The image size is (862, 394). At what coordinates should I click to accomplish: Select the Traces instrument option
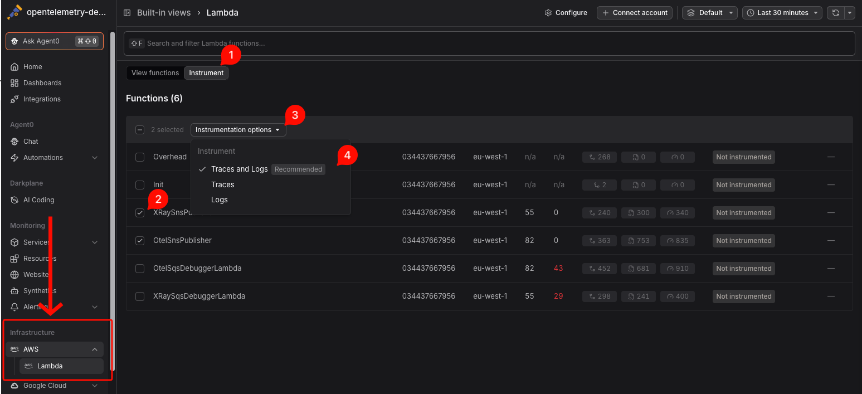point(271,184)
